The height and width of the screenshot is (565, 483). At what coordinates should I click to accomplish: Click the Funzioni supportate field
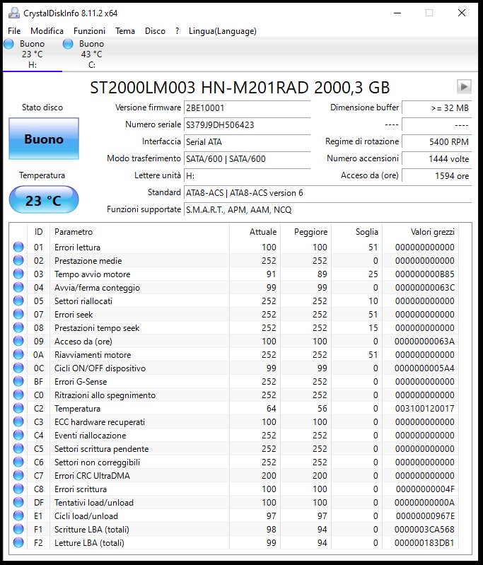[327, 210]
